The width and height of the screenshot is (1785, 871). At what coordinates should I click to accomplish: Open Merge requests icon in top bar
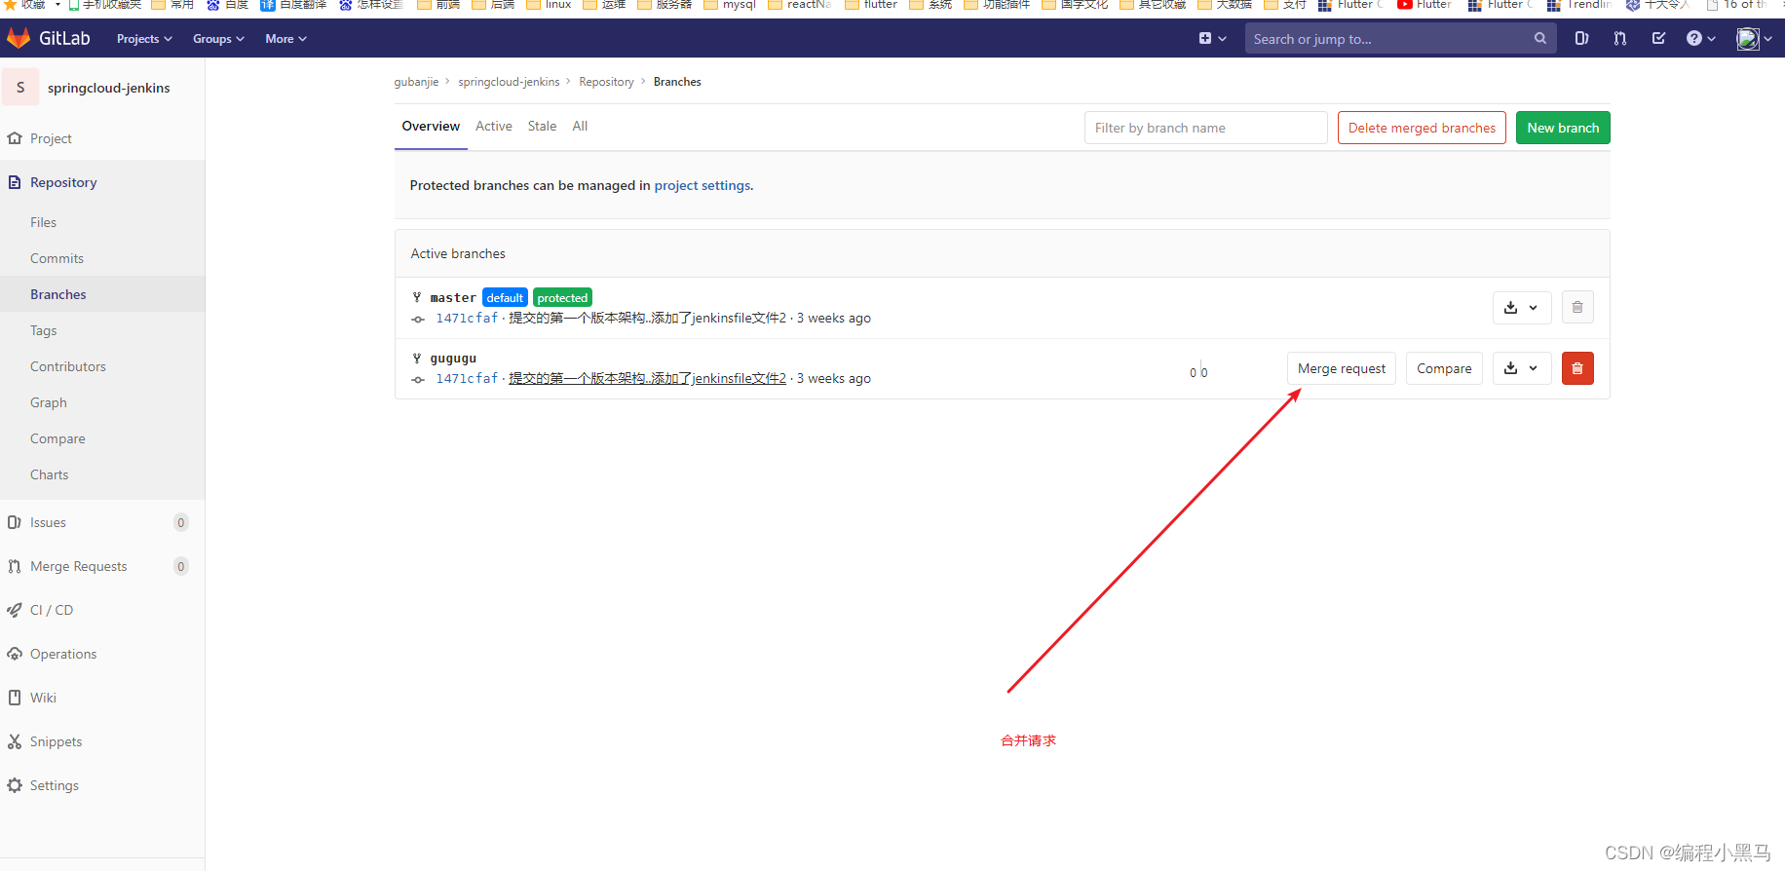1620,39
